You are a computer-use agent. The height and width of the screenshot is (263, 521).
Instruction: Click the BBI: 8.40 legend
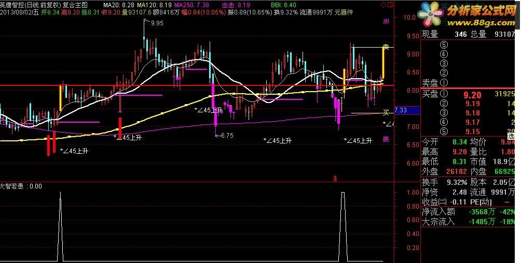(x=283, y=5)
